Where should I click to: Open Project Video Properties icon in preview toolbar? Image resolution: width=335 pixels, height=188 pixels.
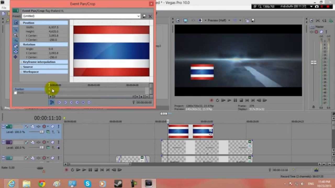point(178,20)
